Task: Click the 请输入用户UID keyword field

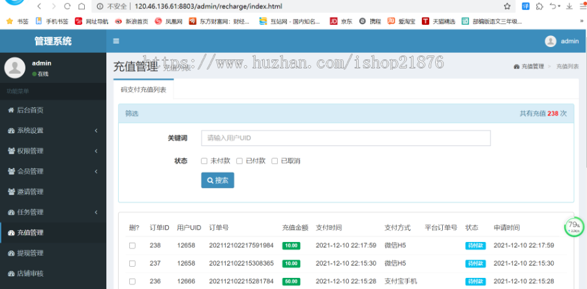Action: point(346,138)
